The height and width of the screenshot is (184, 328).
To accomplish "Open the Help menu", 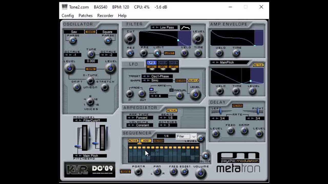I will [x=122, y=16].
